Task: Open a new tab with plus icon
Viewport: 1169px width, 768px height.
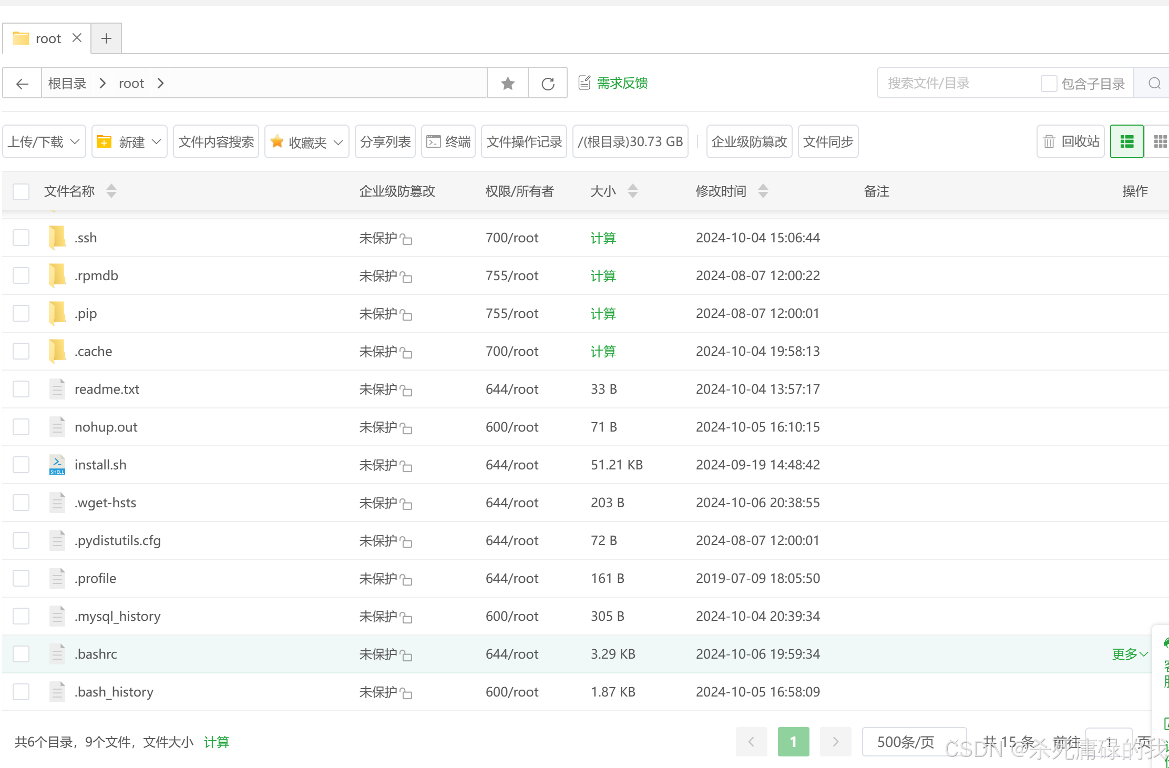Action: [x=106, y=38]
